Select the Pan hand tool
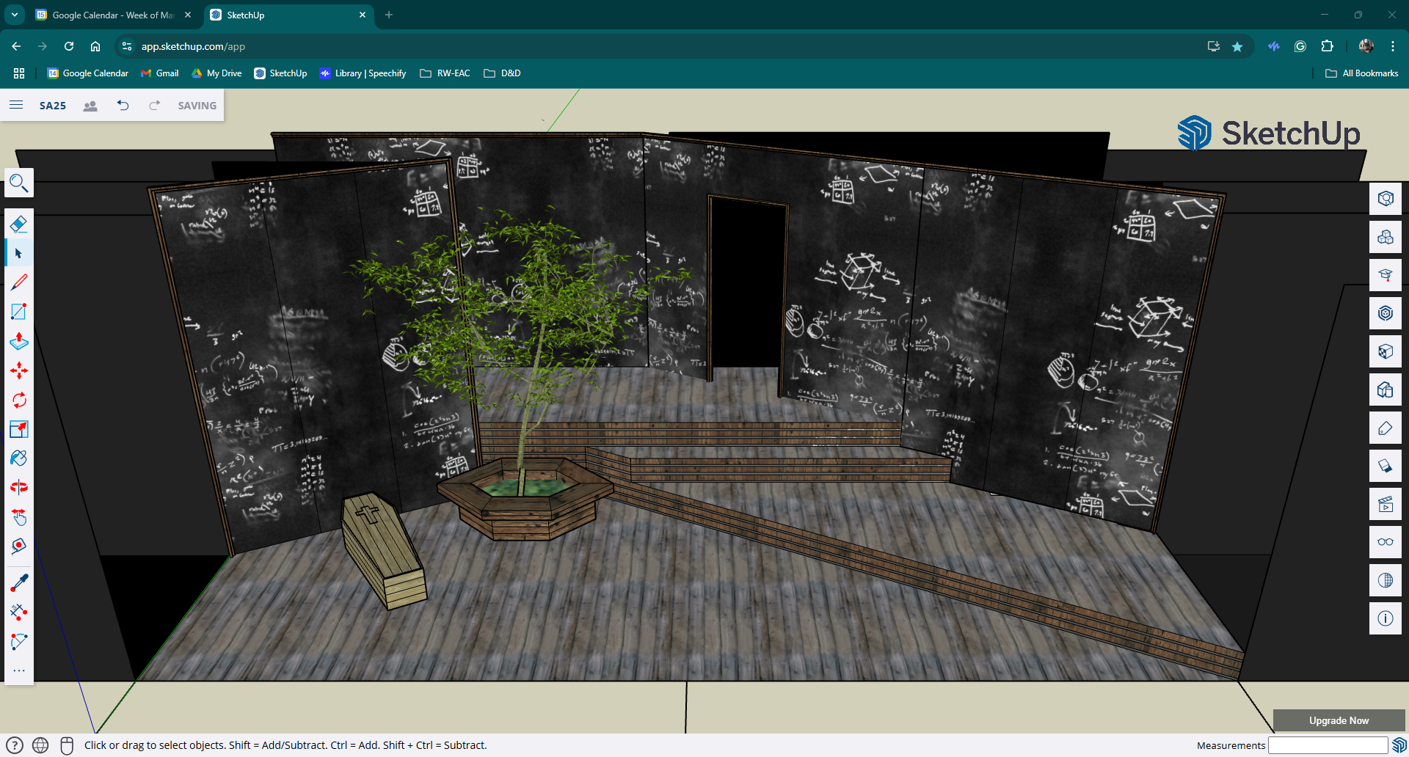This screenshot has height=757, width=1409. click(19, 517)
